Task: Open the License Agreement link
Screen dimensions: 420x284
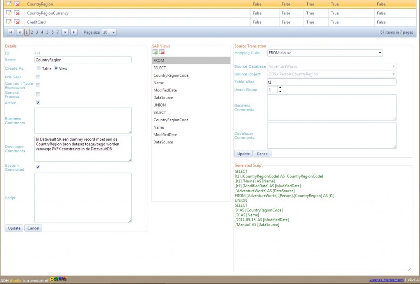Action: point(386,280)
